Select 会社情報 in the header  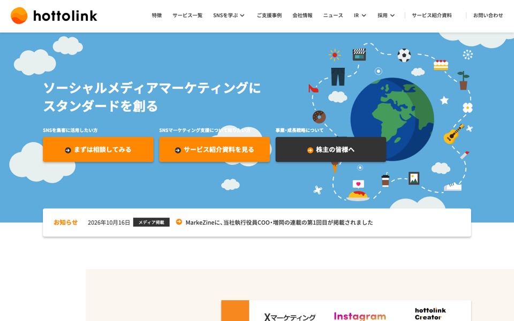point(302,16)
